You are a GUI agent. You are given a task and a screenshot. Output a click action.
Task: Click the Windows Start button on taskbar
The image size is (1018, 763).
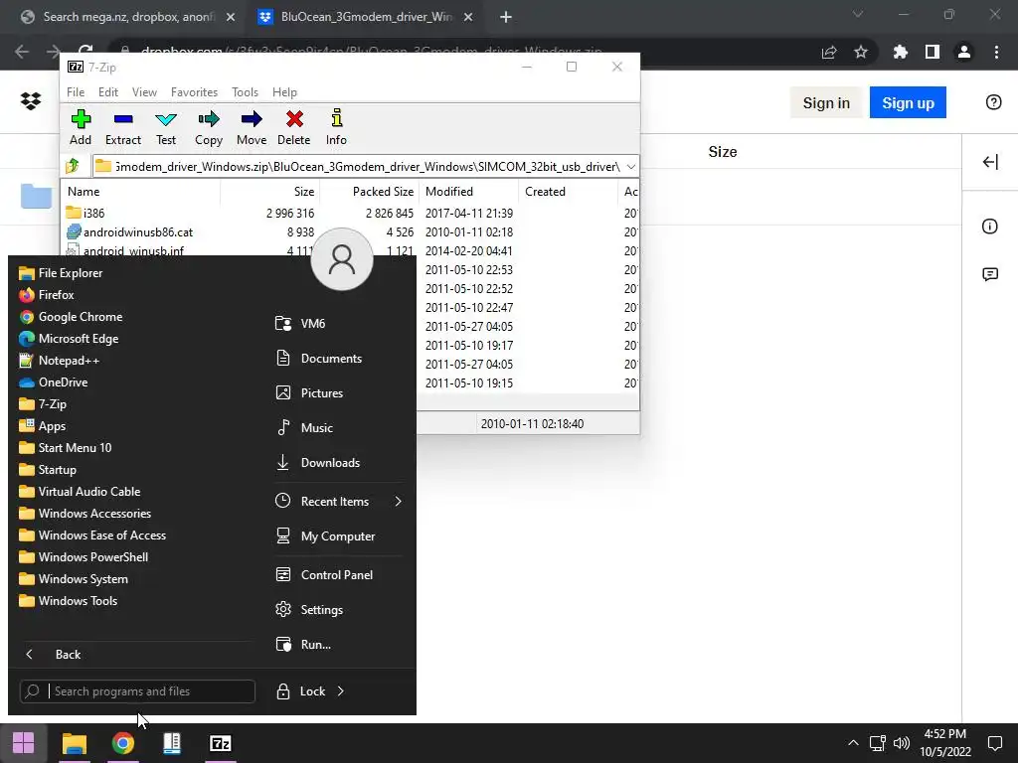pyautogui.click(x=24, y=743)
